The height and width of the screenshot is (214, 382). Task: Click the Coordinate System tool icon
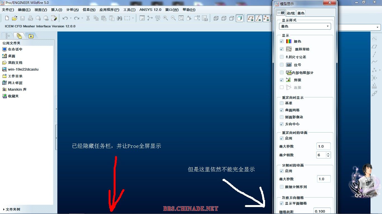click(x=374, y=78)
